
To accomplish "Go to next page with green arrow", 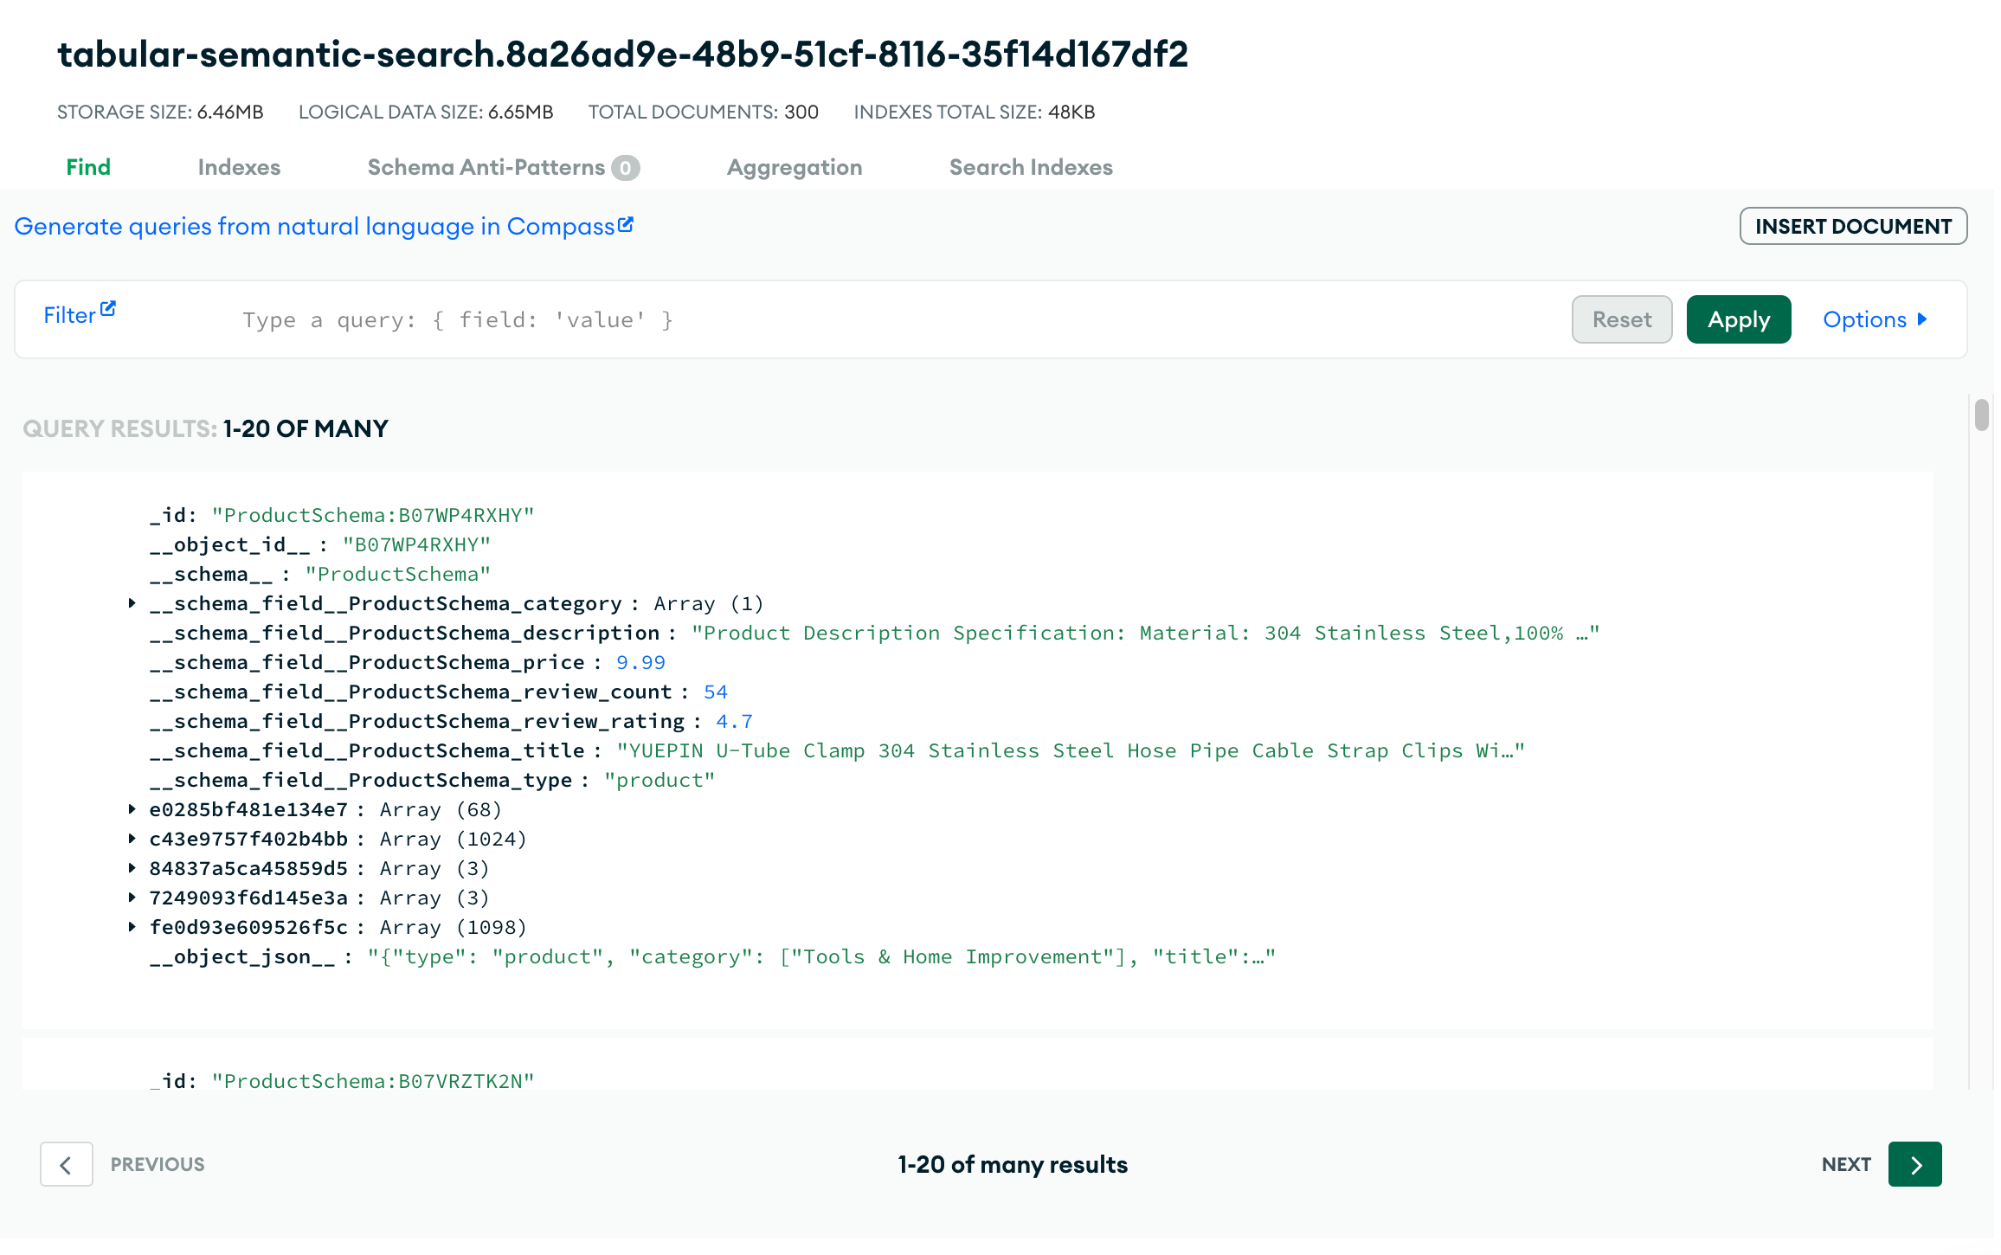I will pyautogui.click(x=1914, y=1164).
